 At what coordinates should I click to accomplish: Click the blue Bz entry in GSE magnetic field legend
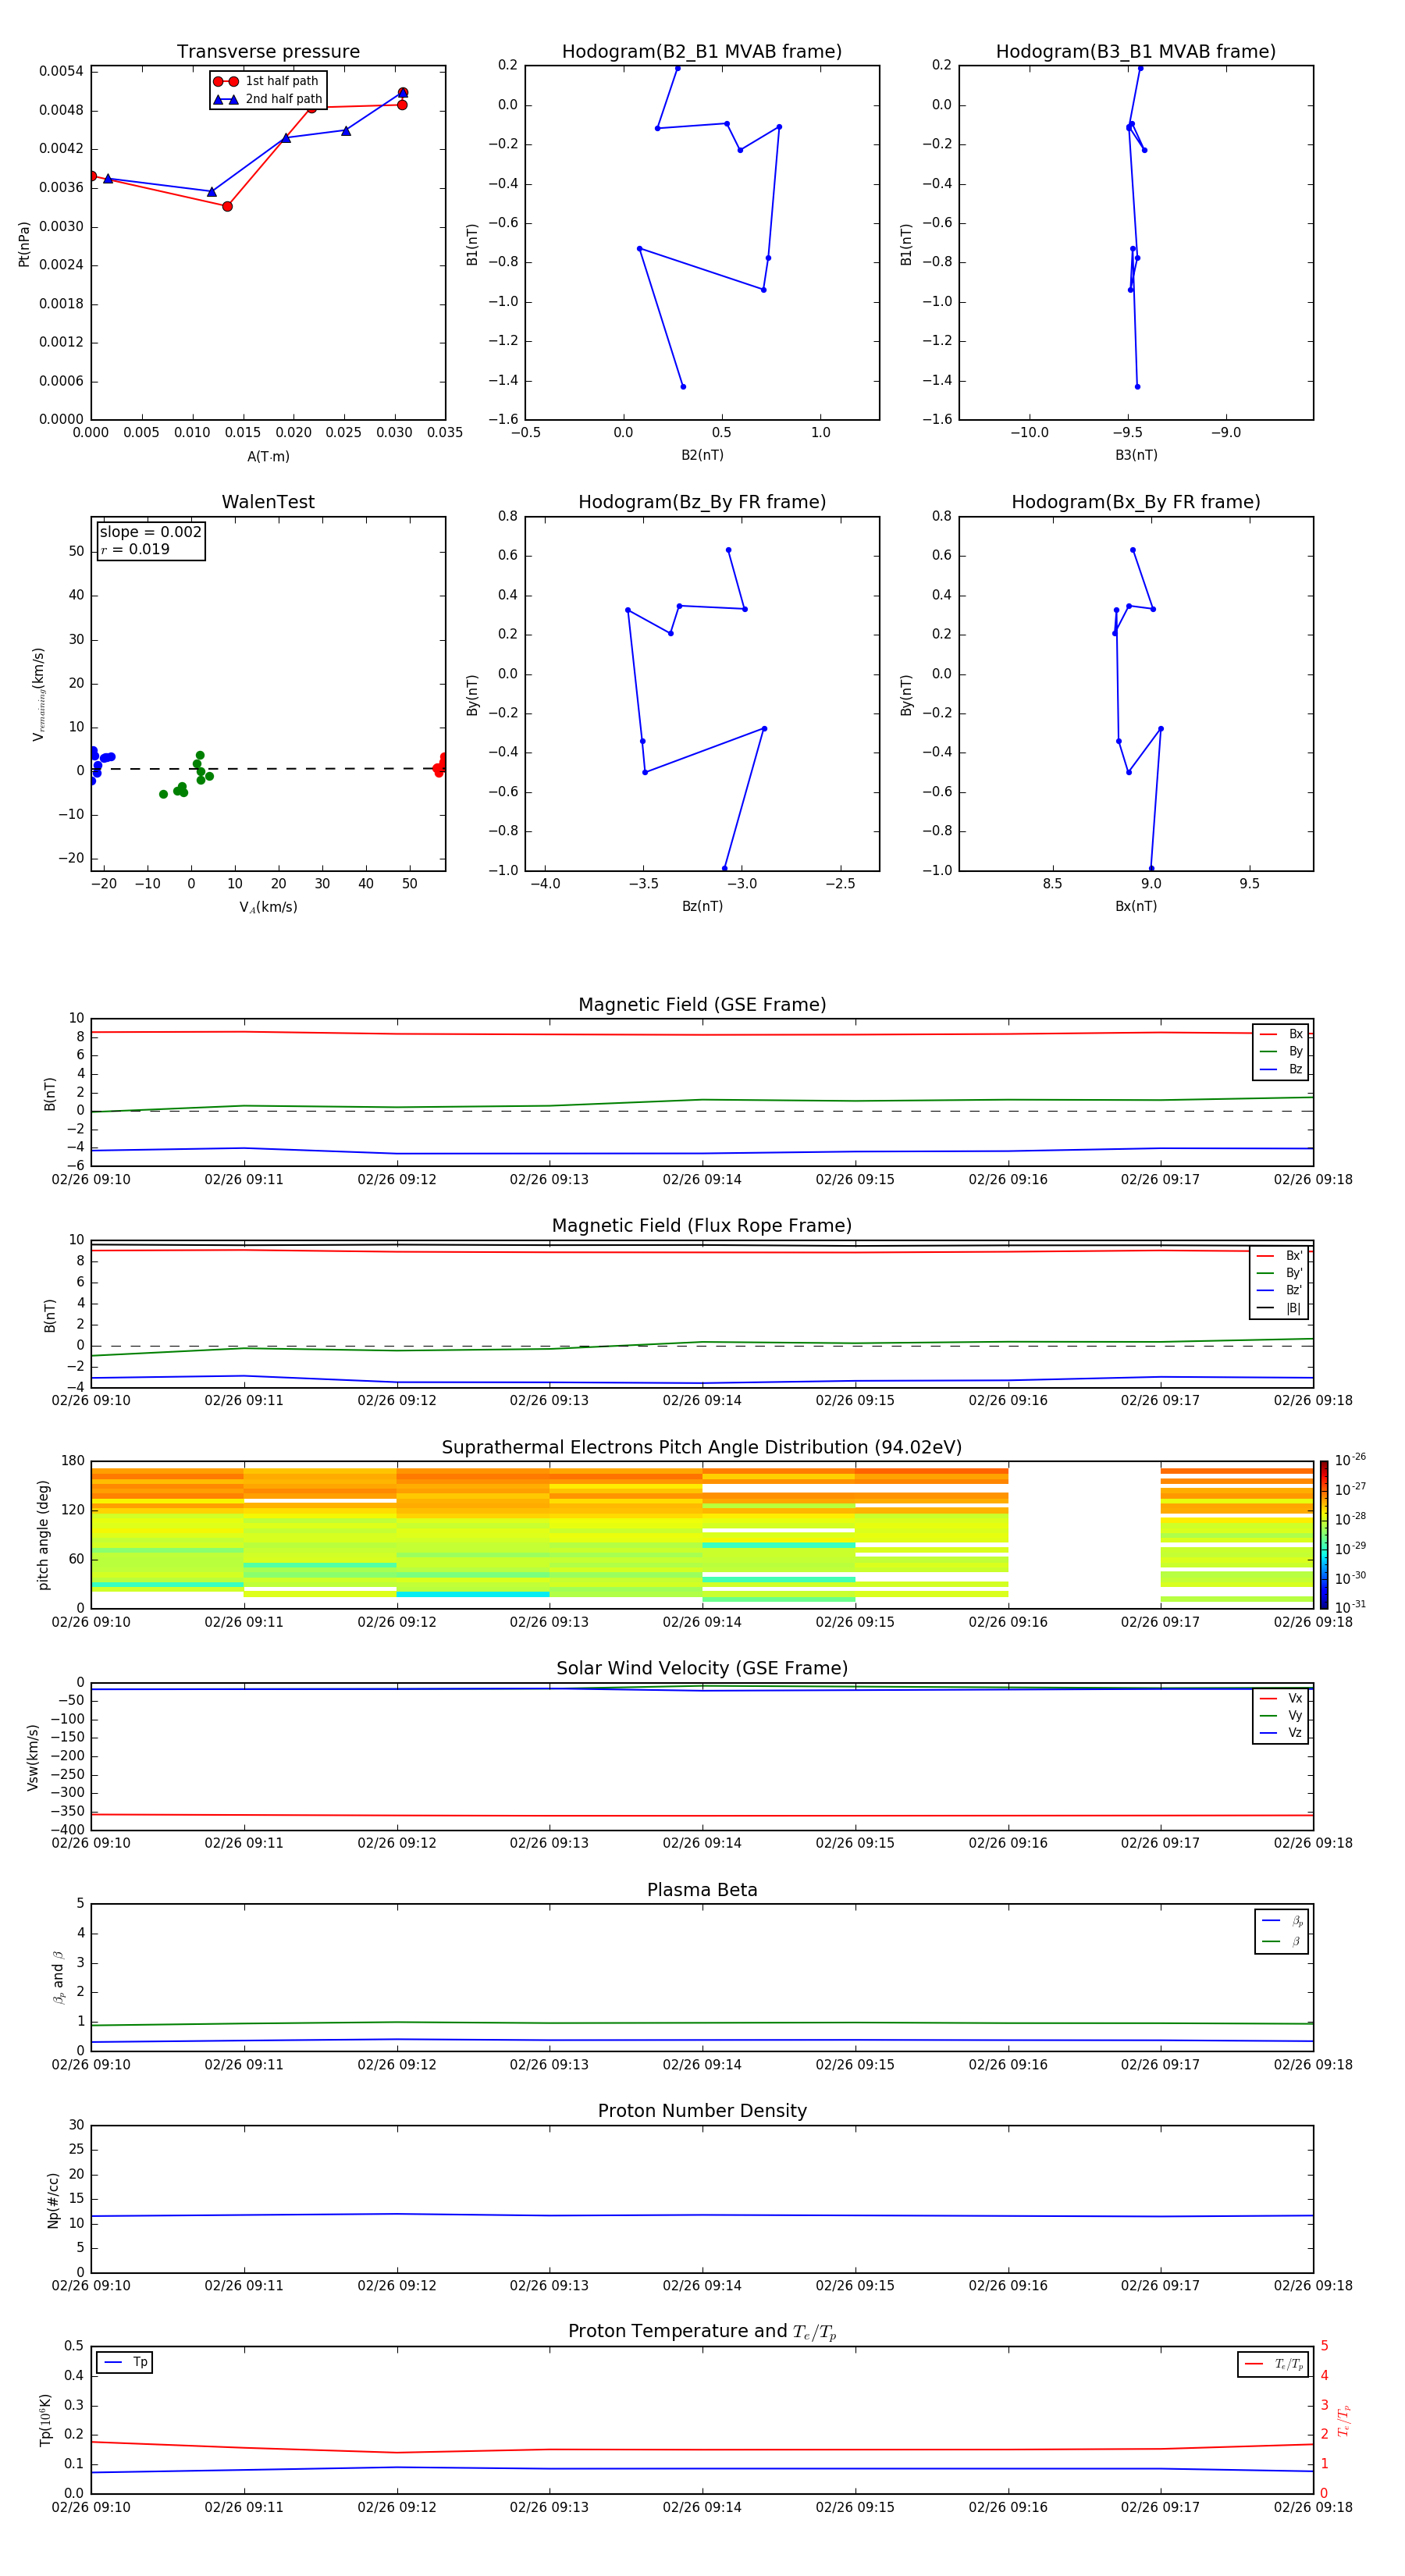1281,1069
